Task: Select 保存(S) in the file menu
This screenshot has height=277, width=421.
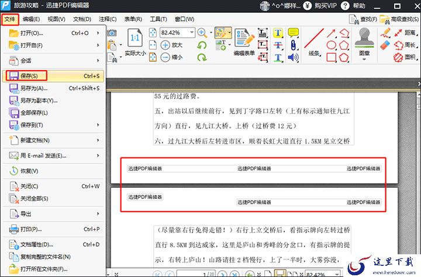Action: tap(54, 76)
